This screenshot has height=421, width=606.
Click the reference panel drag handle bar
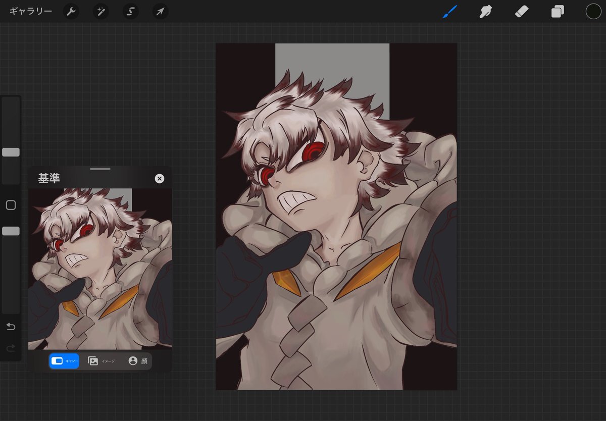[x=100, y=169]
